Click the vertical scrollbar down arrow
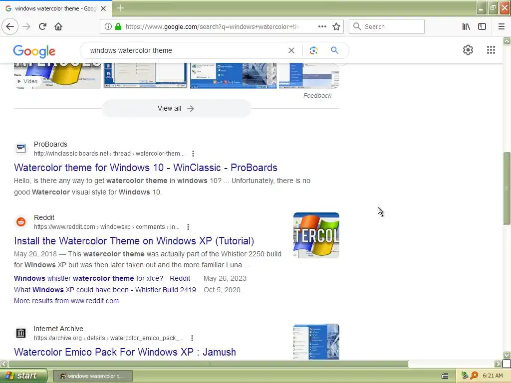Screen dimensions: 511x383 tap(507, 355)
